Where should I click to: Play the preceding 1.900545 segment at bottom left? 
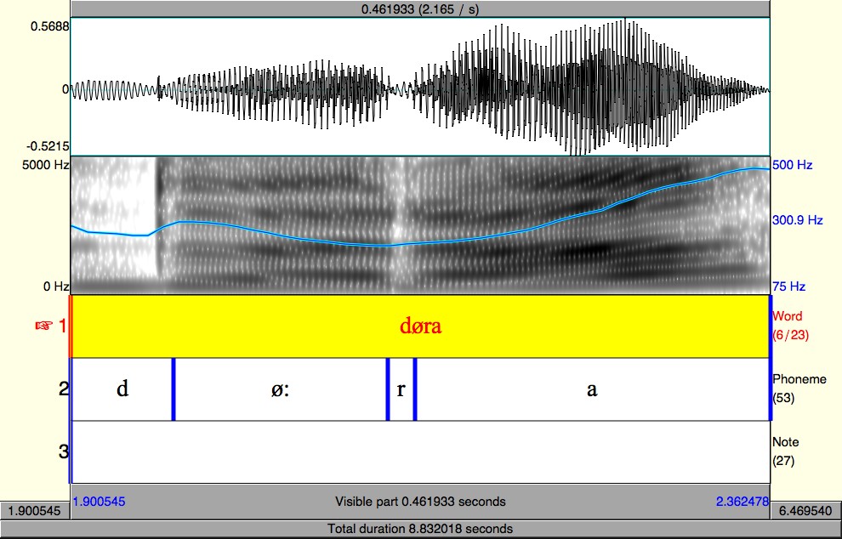(35, 512)
